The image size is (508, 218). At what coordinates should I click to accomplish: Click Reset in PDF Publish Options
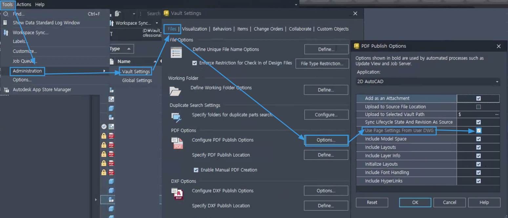[x=372, y=202]
